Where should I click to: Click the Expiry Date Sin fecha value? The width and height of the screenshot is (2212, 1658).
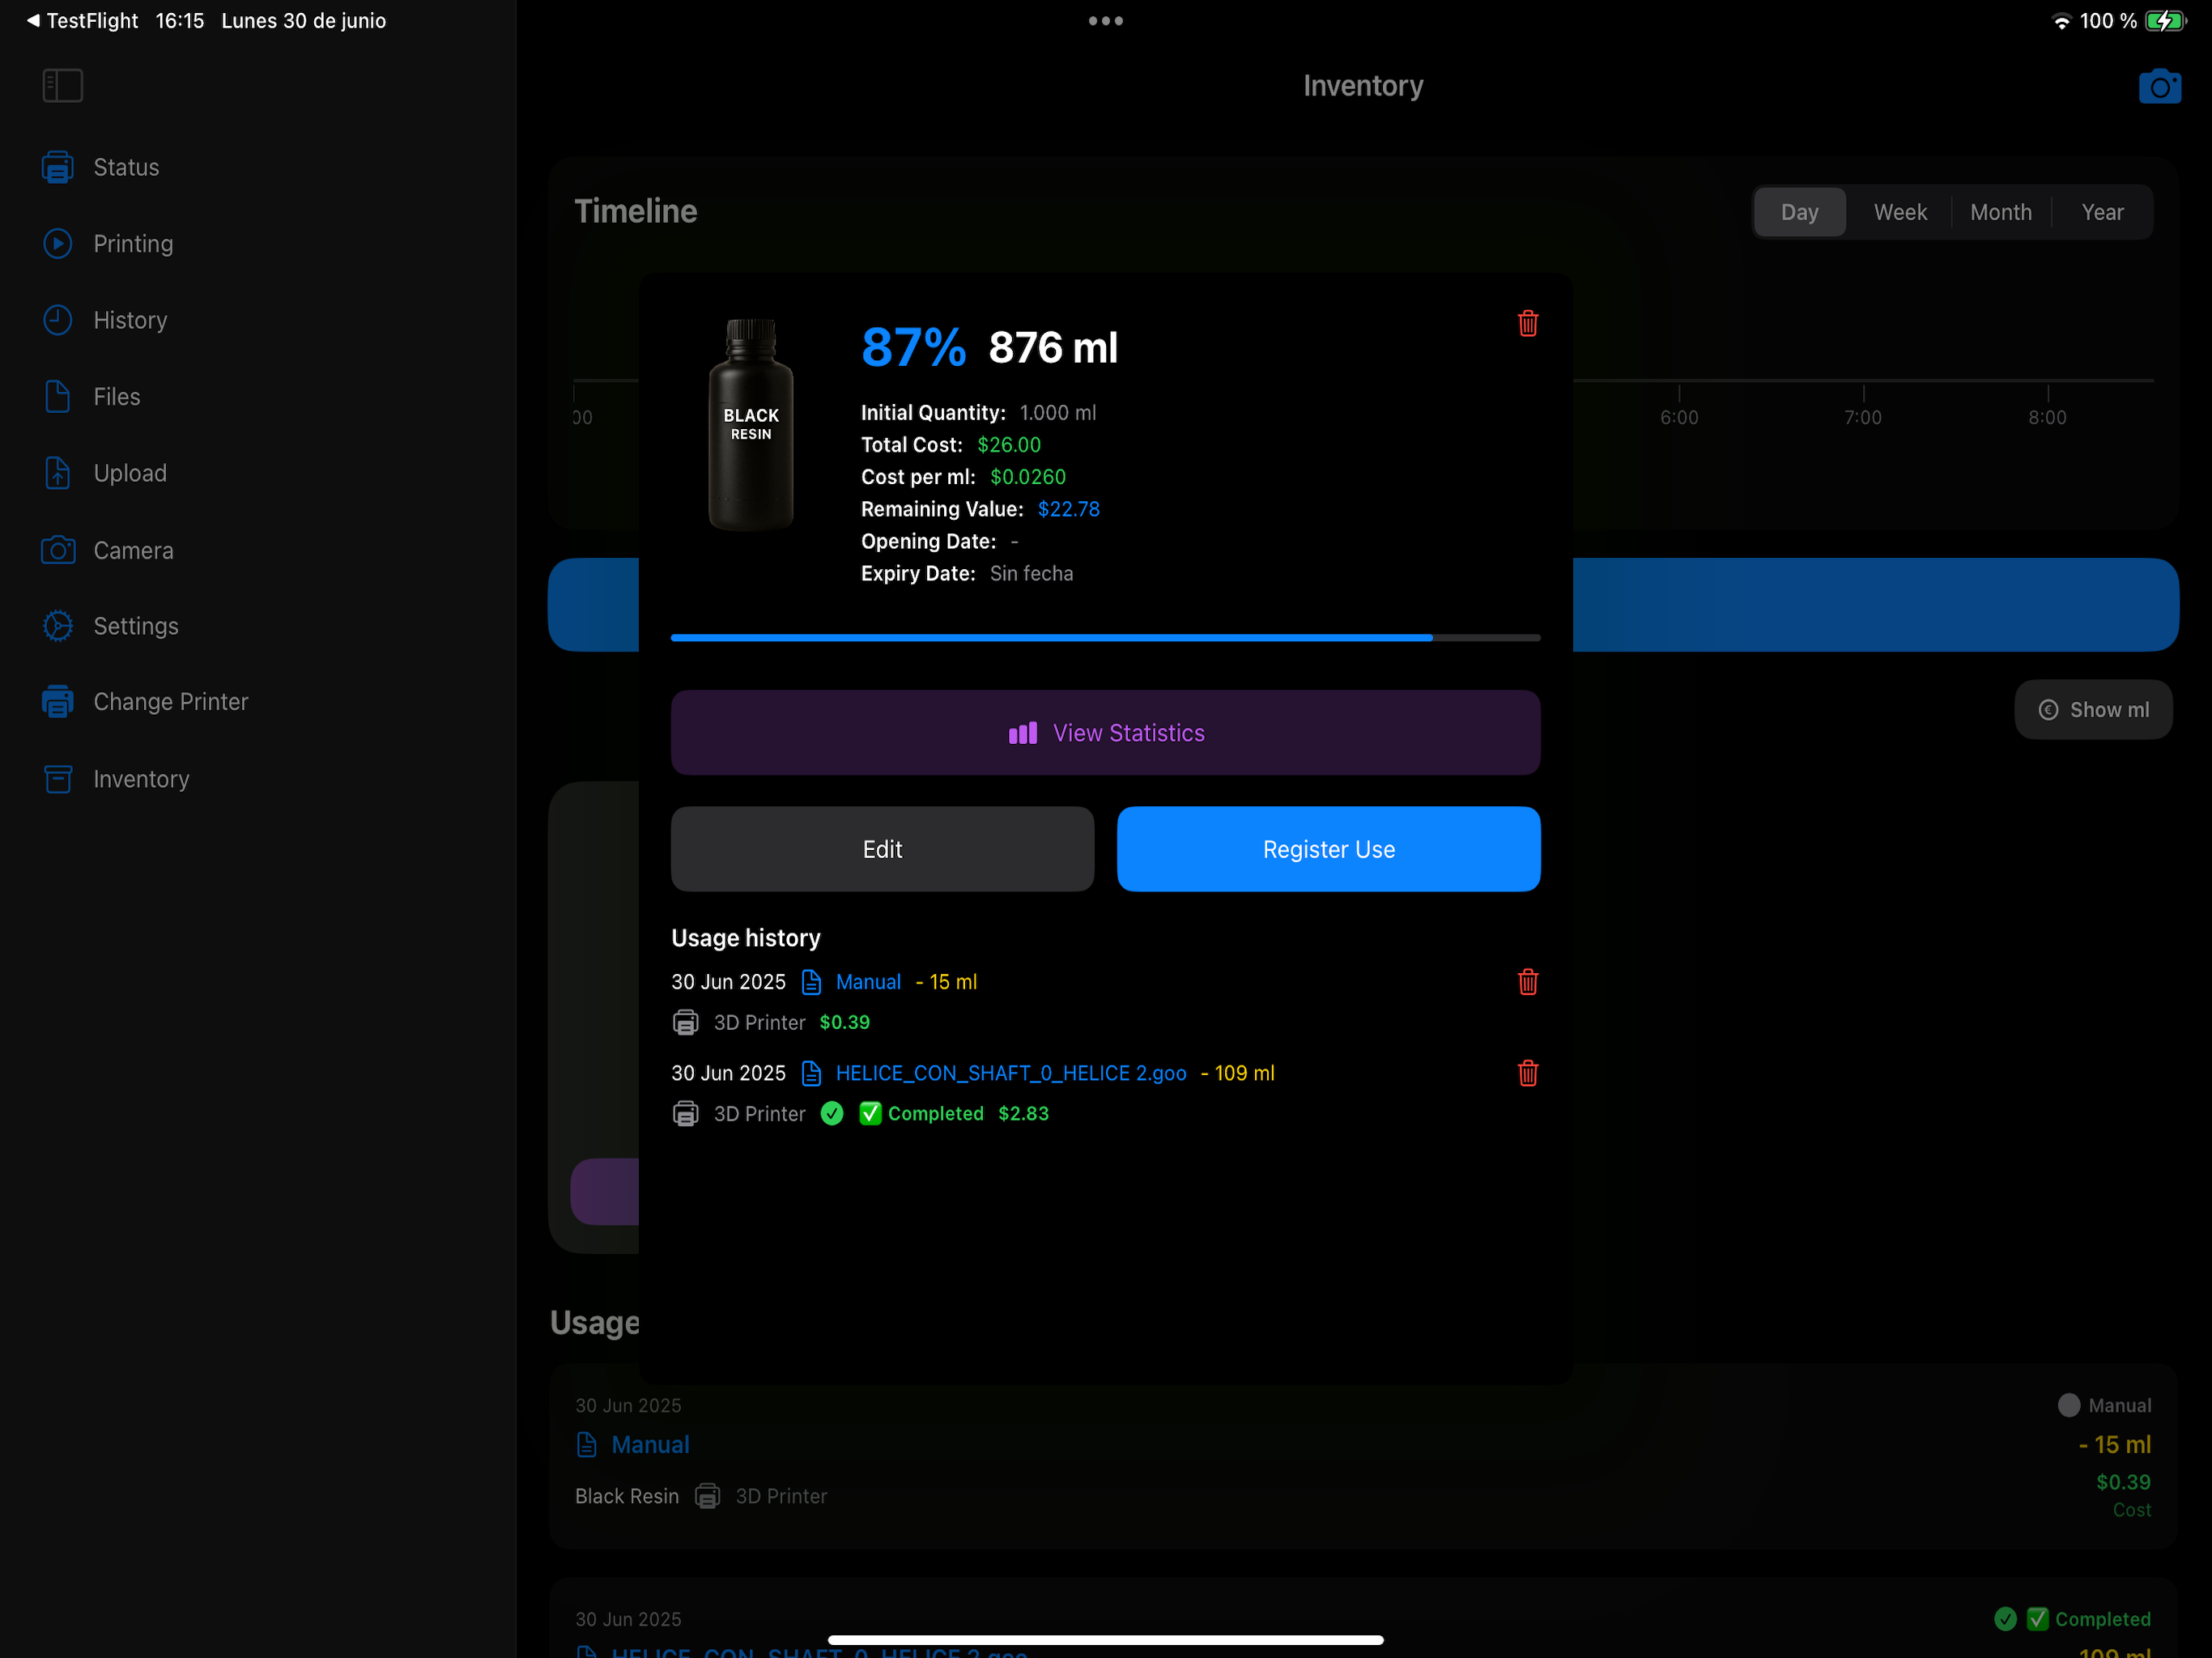pyautogui.click(x=1031, y=573)
